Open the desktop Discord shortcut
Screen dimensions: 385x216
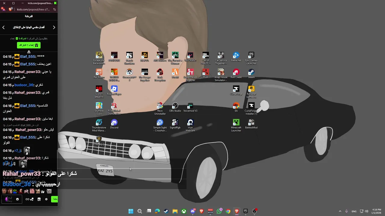click(x=114, y=124)
